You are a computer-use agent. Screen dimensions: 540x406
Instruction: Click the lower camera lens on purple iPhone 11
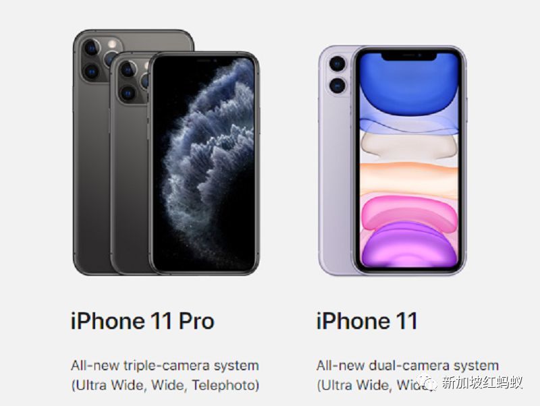click(x=337, y=85)
